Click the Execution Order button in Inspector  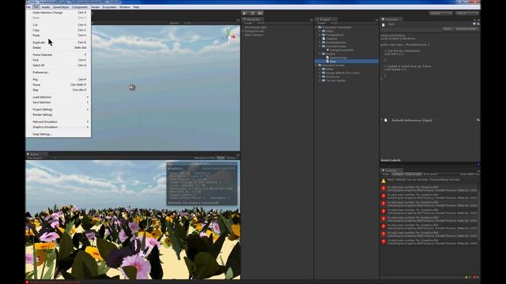tap(466, 29)
